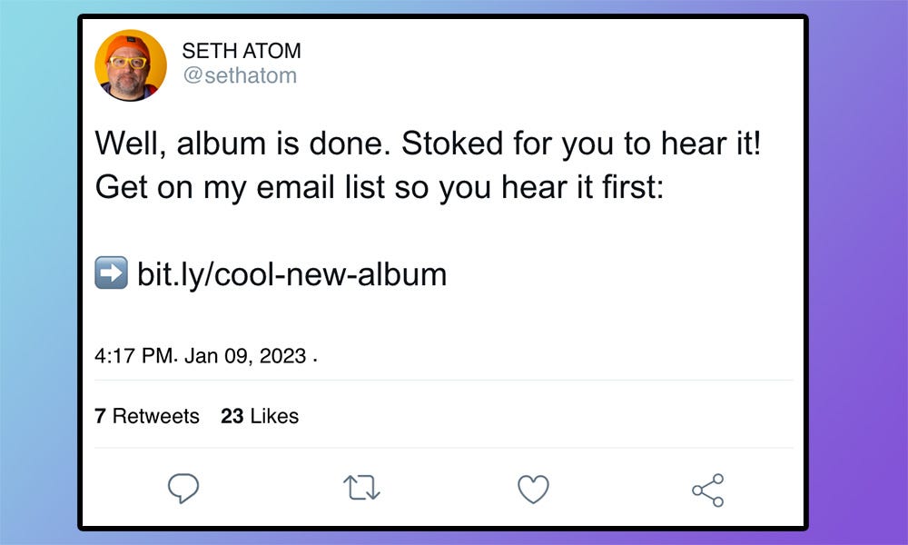908x545 pixels.
Task: Open the share icon options
Action: (708, 490)
